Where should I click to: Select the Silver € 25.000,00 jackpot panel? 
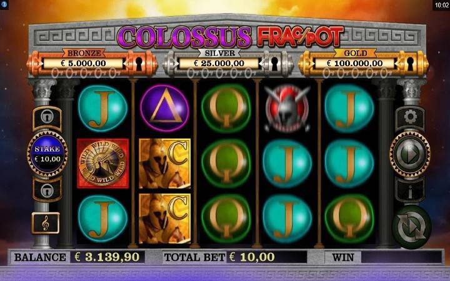(x=228, y=63)
